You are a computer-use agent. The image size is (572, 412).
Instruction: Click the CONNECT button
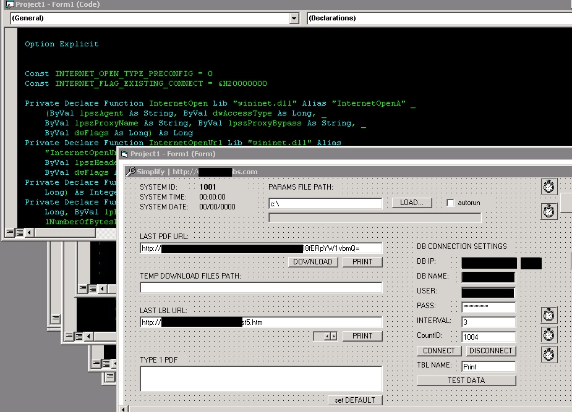coord(439,351)
